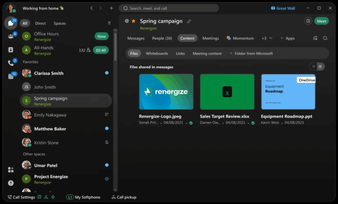Viewport: 338px width, 204px height.
Task: Join Office Hours with the Now button
Action: pos(102,36)
